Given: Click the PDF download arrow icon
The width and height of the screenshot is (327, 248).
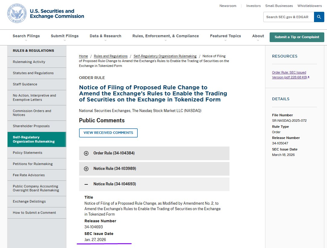Looking at the screenshot, I should [309, 77].
